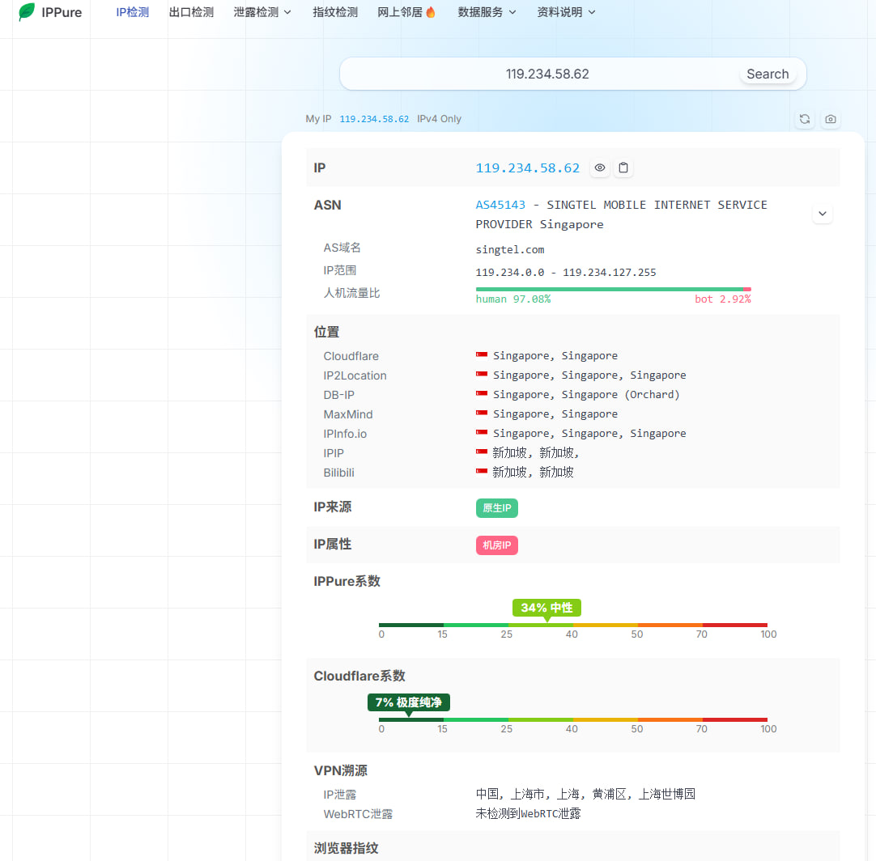Go to the 出口检测 page

(x=191, y=12)
